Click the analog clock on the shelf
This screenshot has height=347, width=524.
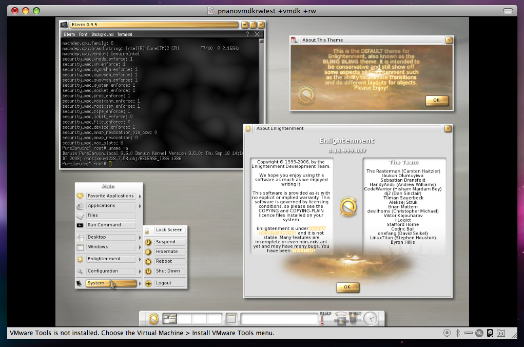point(371,318)
